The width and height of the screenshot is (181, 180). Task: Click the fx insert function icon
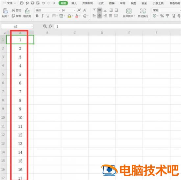51,26
